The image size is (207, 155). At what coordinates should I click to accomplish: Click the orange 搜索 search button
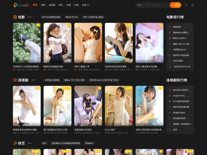[175, 5]
